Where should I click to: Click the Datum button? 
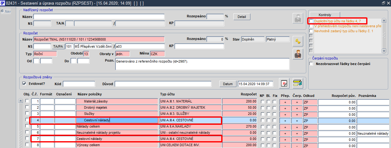click(x=228, y=84)
